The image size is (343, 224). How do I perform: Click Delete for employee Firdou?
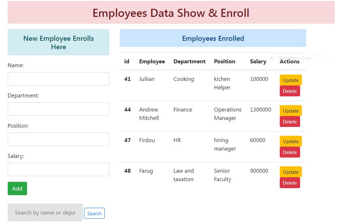[290, 152]
